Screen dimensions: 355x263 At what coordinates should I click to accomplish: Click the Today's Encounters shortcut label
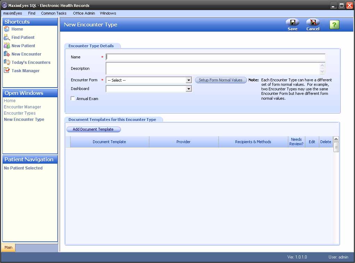coord(31,62)
